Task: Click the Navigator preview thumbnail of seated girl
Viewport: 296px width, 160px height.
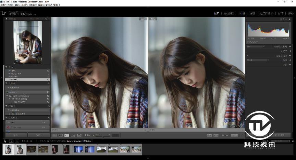Action: coord(27,42)
